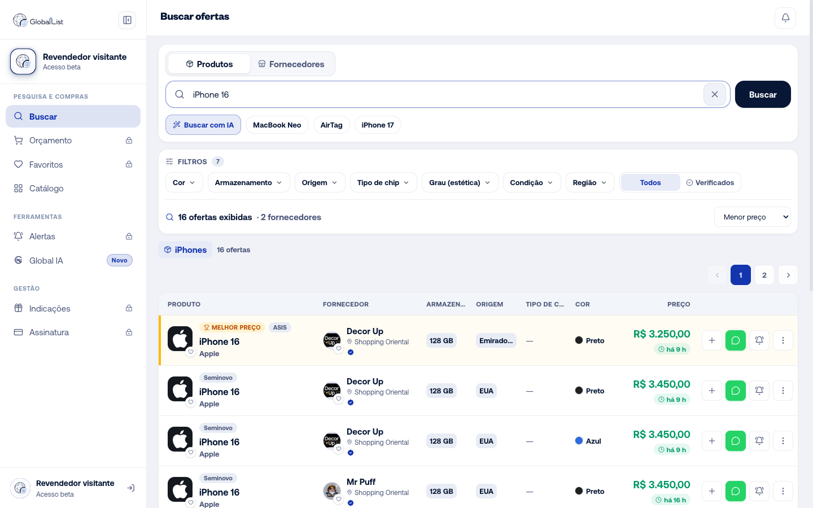The height and width of the screenshot is (508, 813).
Task: Open notifications bell in header
Action: [785, 18]
